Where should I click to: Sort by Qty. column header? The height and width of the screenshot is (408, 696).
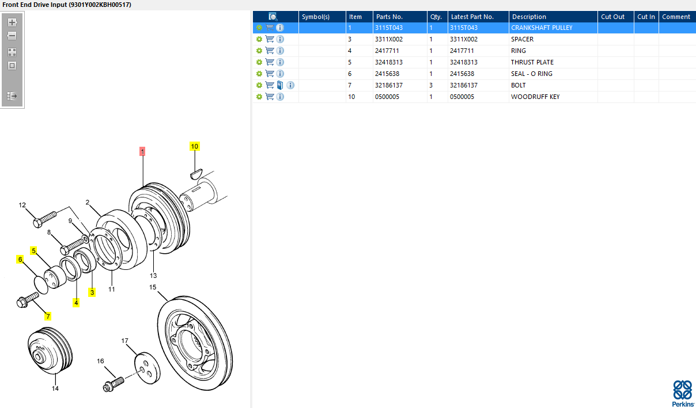(x=437, y=17)
